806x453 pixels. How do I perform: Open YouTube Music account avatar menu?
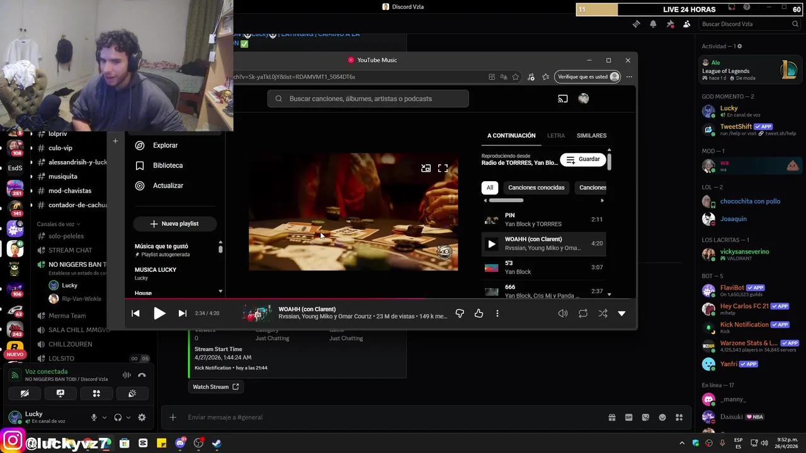click(584, 99)
